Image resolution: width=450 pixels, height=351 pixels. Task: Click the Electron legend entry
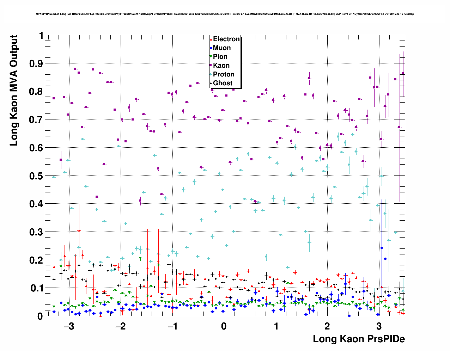[225, 39]
